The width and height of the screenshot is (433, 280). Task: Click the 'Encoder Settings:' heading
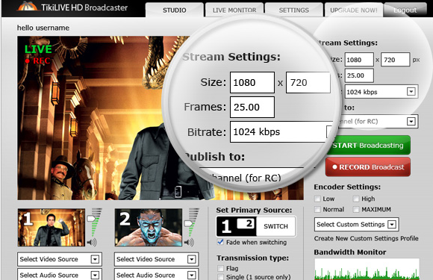(x=347, y=187)
